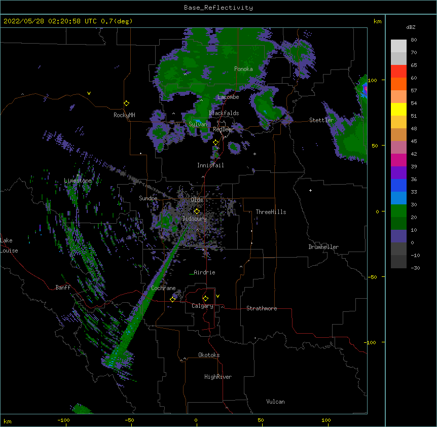
Task: Click the yellow diamond marker between Olds and Didsbury
Action: coord(197,211)
